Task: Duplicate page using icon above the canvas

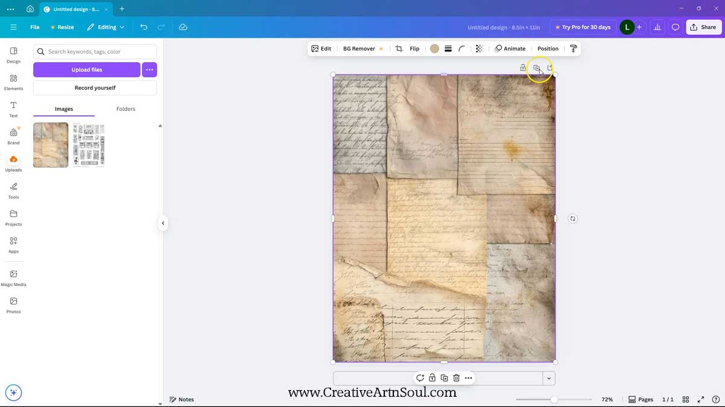Action: click(536, 68)
